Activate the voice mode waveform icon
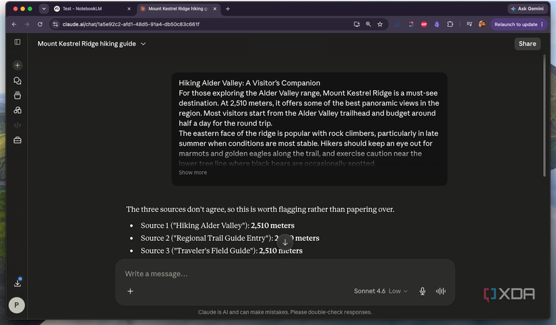The width and height of the screenshot is (556, 325). (x=441, y=291)
